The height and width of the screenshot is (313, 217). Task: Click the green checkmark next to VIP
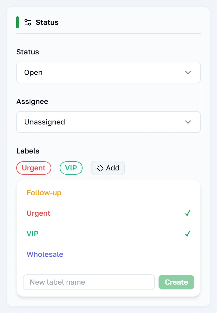tap(188, 234)
